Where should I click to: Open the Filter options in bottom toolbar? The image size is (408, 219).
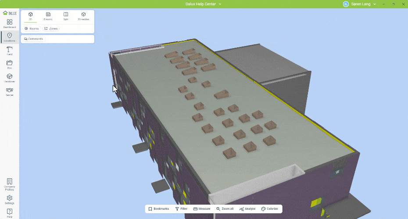pos(181,209)
